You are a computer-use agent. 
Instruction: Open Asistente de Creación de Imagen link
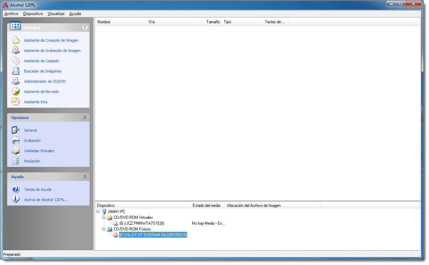[51, 40]
